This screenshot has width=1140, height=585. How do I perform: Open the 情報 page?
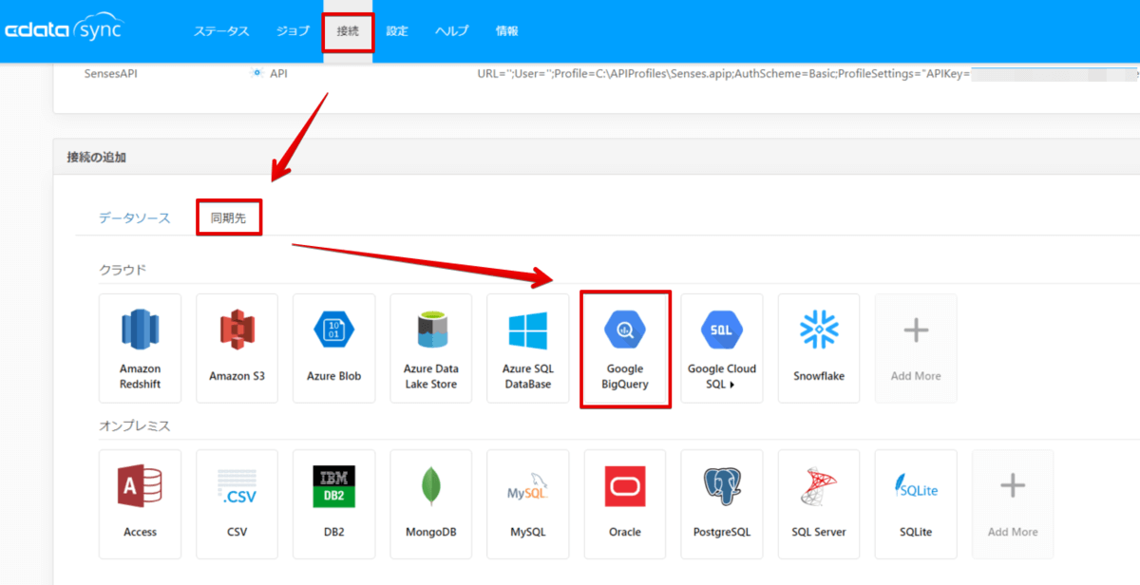click(507, 31)
